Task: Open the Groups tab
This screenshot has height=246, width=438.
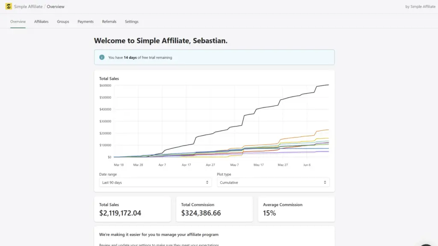Action: [x=63, y=21]
